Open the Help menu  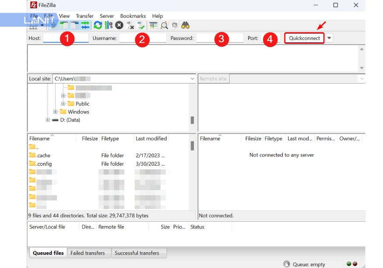pyautogui.click(x=157, y=16)
